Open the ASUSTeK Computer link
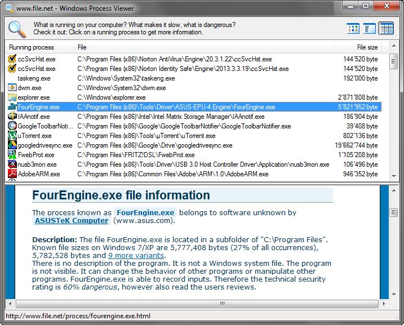This screenshot has height=325, width=404. 72,221
